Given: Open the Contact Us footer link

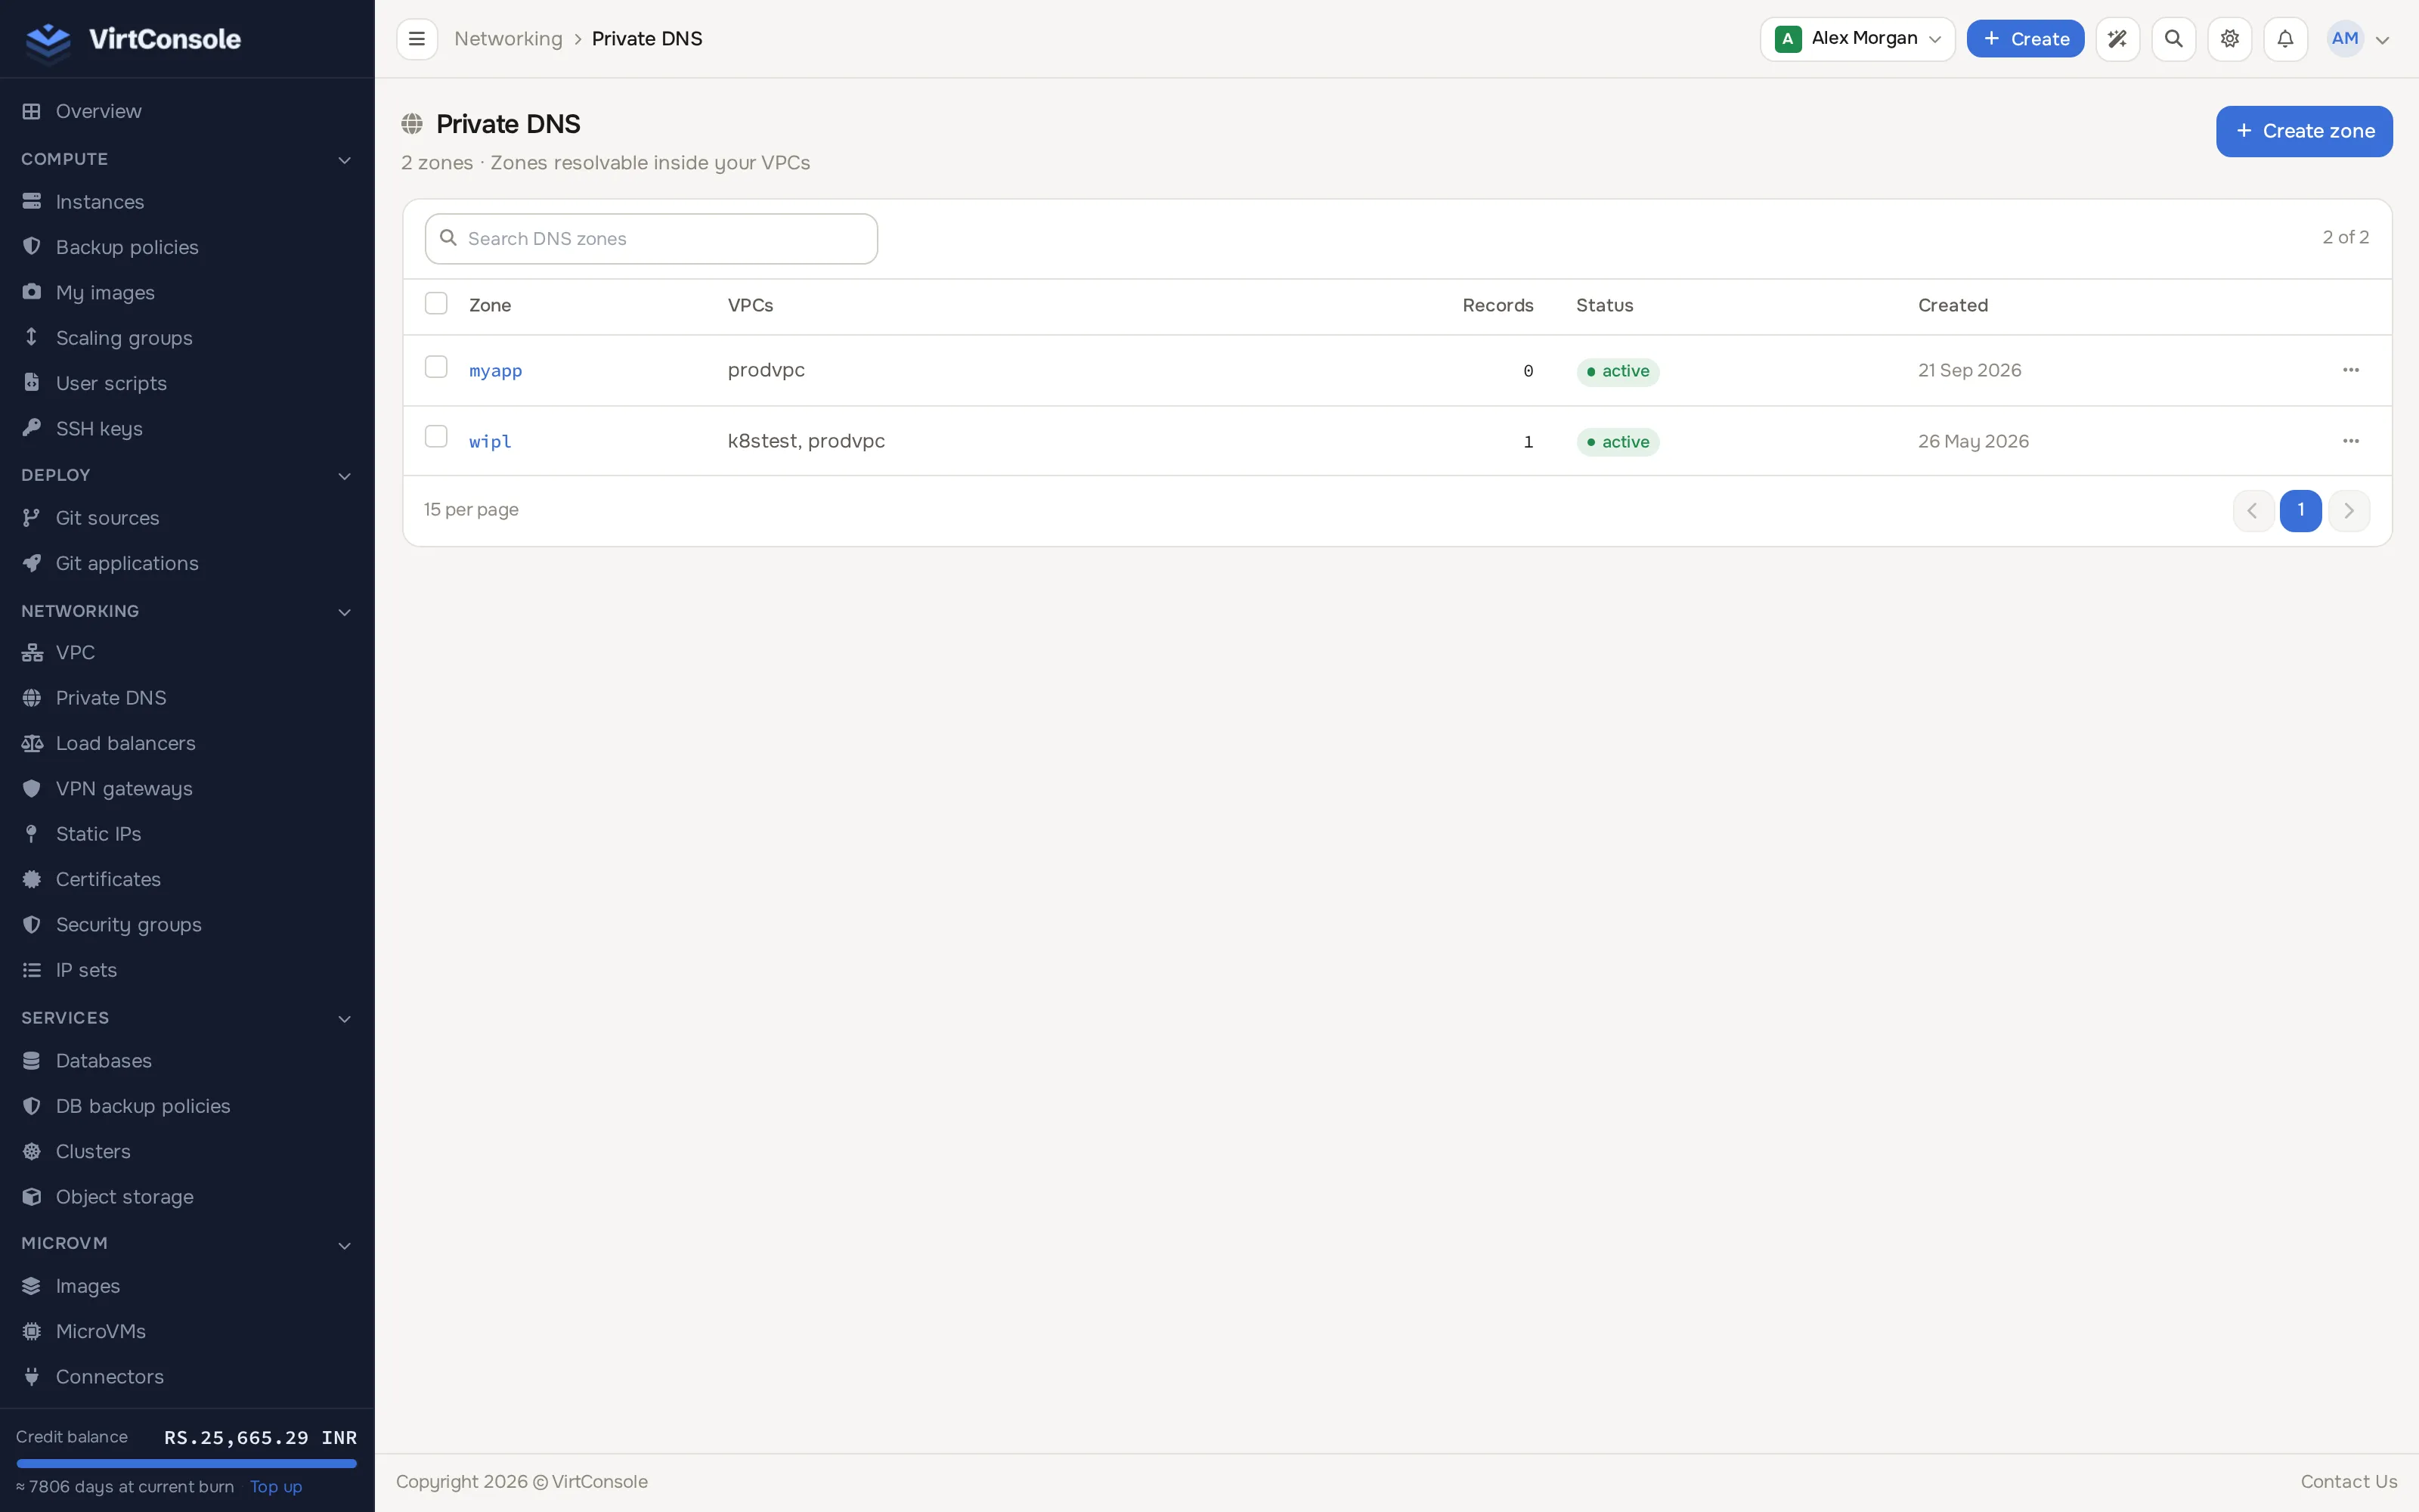Looking at the screenshot, I should [x=2348, y=1481].
